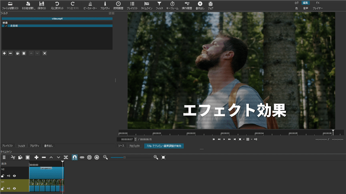The height and width of the screenshot is (194, 346).
Task: Remove selected filter with the minus button
Action: point(10,53)
